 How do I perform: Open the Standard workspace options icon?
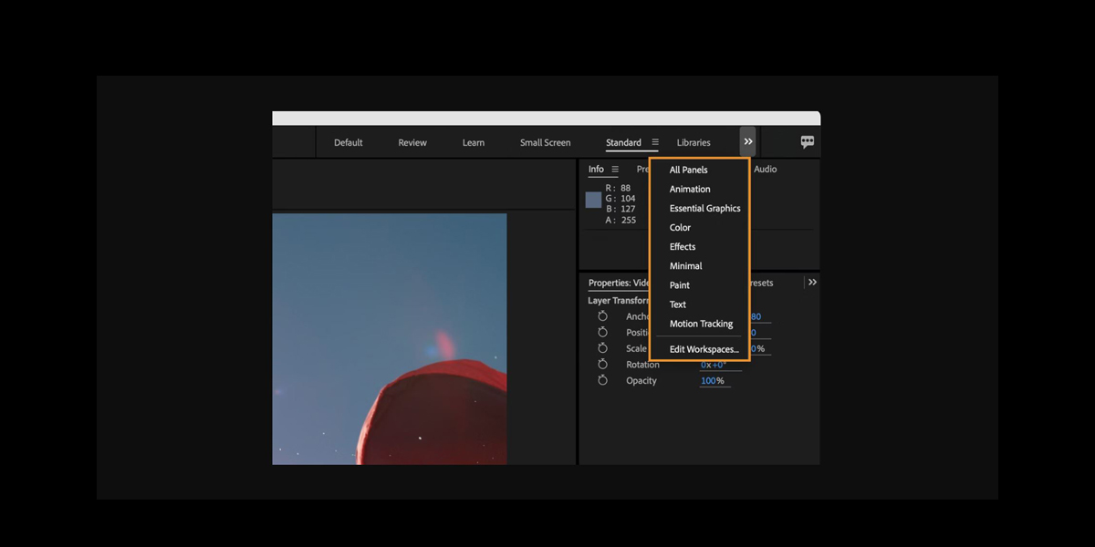point(655,142)
